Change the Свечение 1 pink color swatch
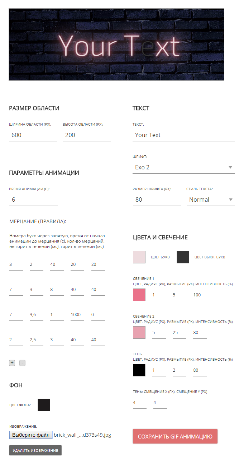Screen dimensions: 244x469 coord(139,295)
